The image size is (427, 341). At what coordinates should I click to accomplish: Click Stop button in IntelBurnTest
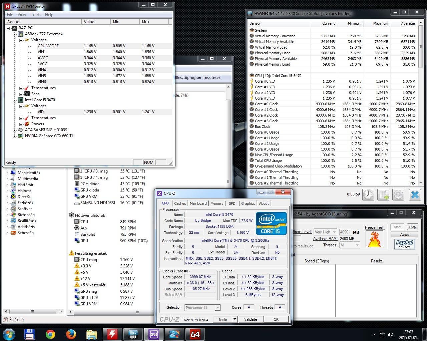413,227
